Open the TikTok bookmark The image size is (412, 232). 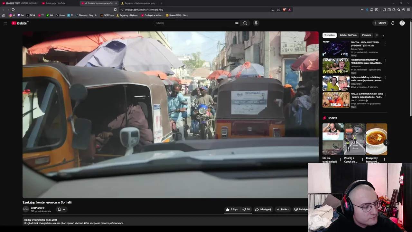coord(31,15)
